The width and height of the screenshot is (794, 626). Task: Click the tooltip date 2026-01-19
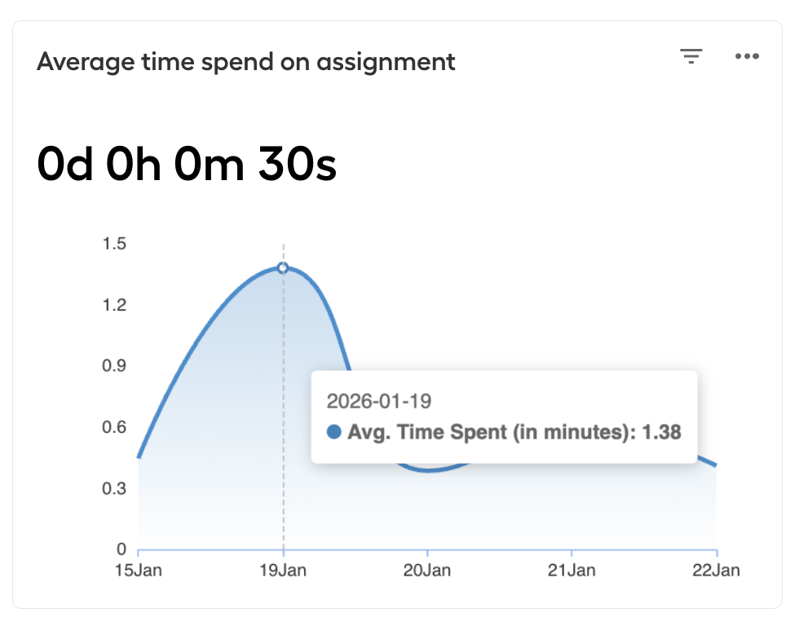(379, 401)
